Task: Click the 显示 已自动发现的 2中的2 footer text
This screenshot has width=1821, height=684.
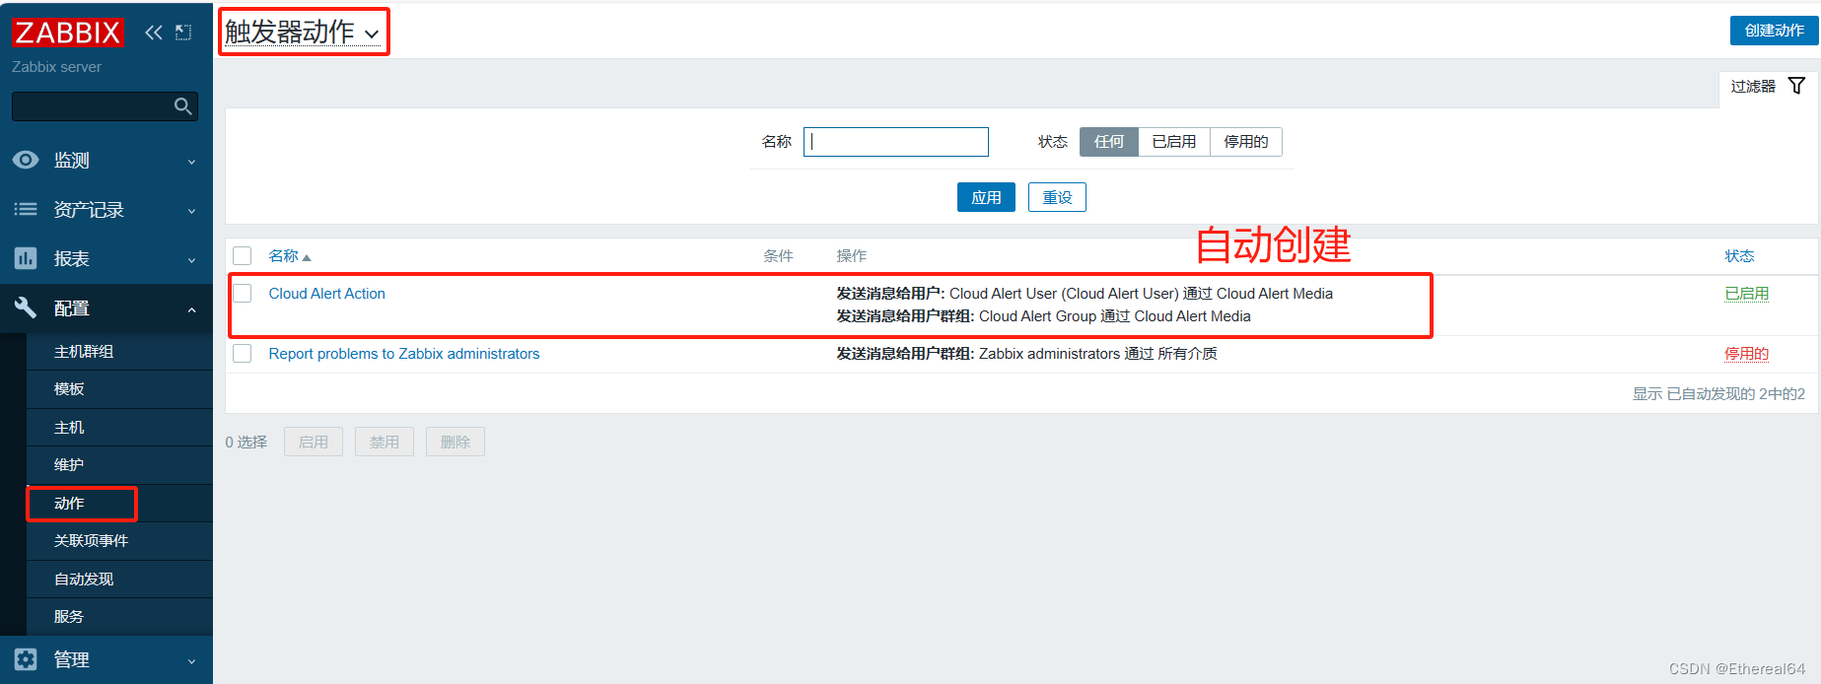Action: [x=1718, y=394]
